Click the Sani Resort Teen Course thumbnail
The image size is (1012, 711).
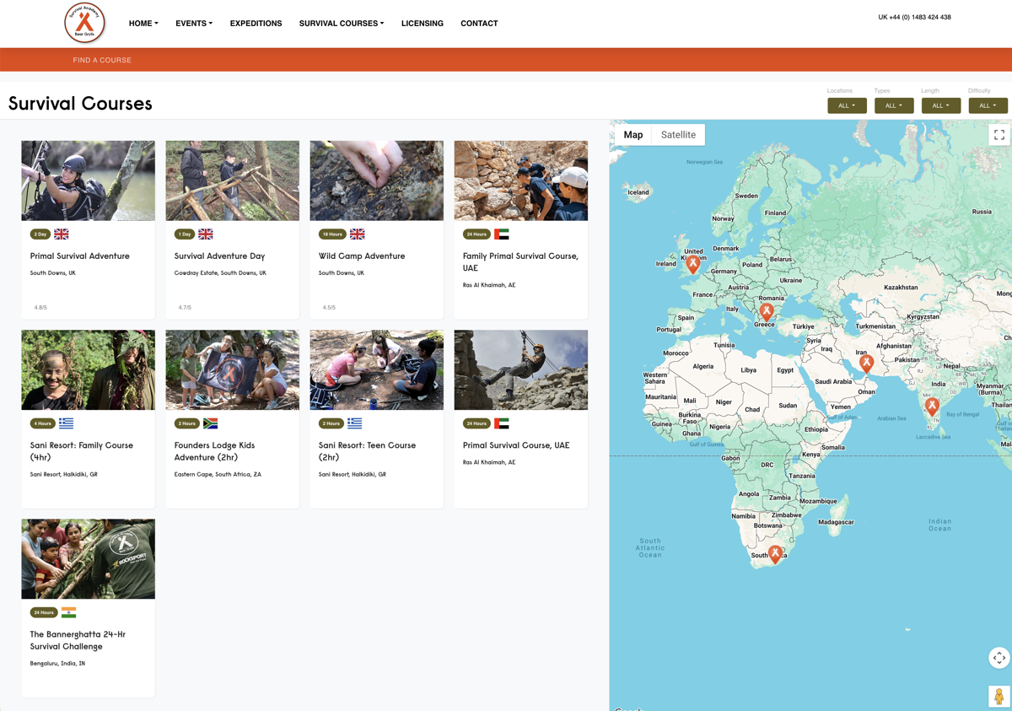click(x=377, y=369)
